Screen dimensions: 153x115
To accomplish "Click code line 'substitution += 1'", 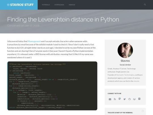I will [30, 103].
